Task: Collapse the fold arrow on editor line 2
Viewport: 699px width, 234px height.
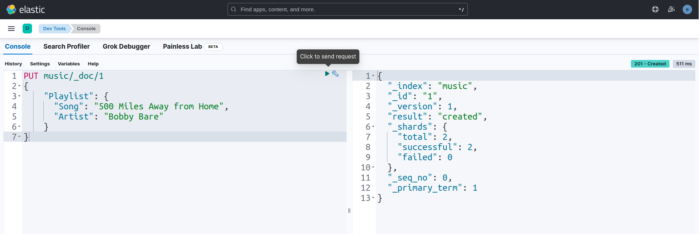Action: (x=19, y=86)
